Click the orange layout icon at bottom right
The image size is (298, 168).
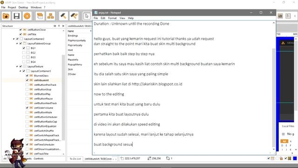[273, 158]
